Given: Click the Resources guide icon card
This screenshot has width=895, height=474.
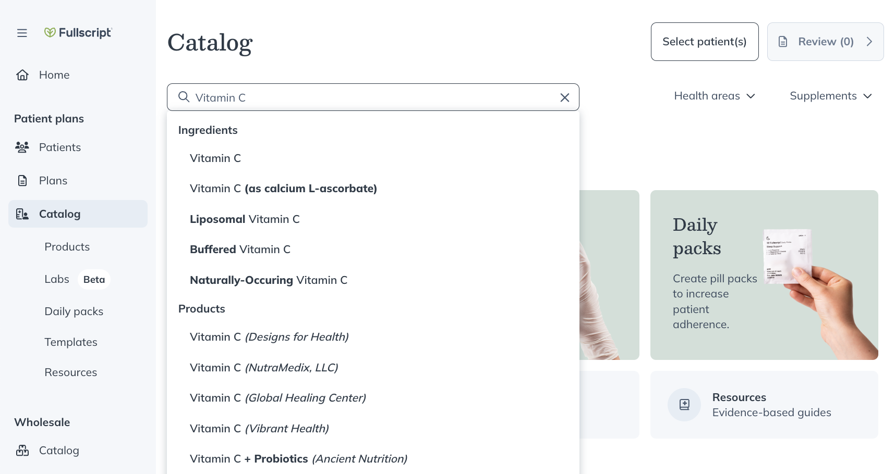Looking at the screenshot, I should pos(684,405).
